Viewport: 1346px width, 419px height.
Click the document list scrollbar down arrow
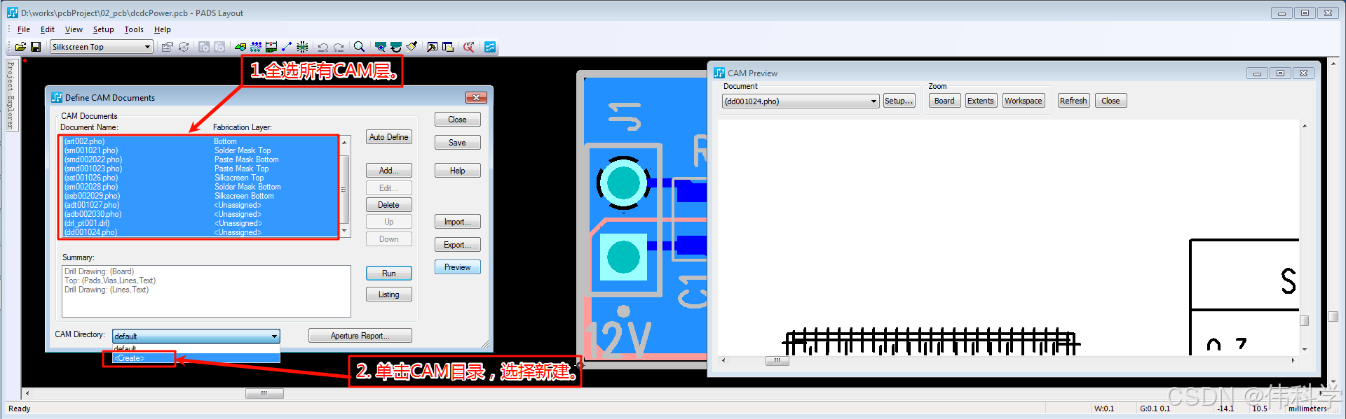pos(344,231)
